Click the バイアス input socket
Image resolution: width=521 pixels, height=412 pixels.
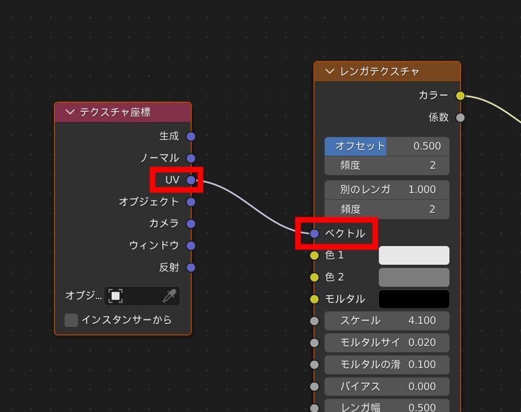coord(314,387)
